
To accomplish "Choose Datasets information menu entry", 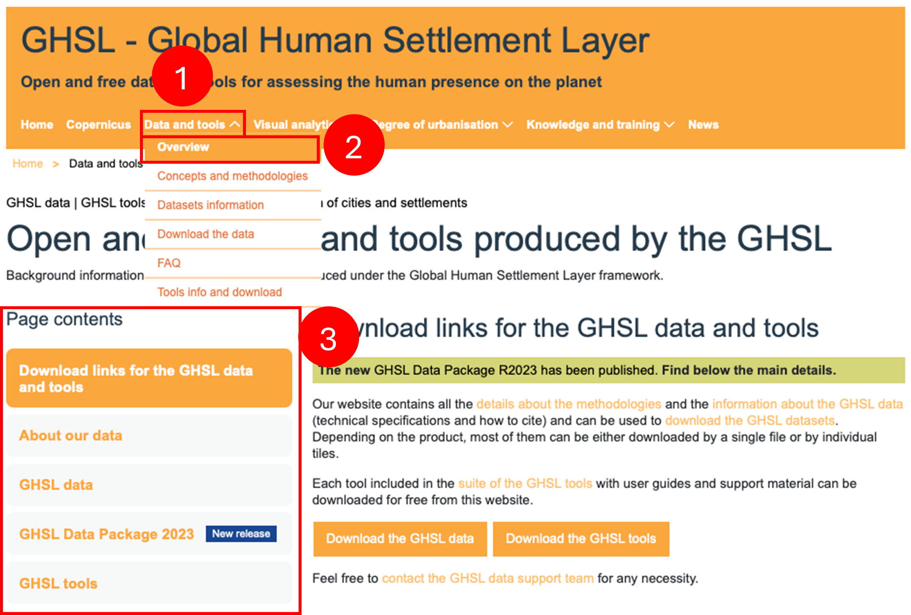I will pyautogui.click(x=210, y=205).
